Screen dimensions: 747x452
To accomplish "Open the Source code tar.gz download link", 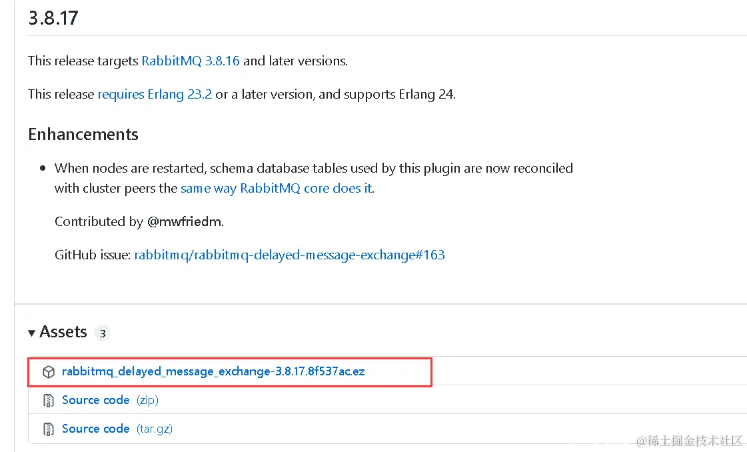I will tap(96, 429).
